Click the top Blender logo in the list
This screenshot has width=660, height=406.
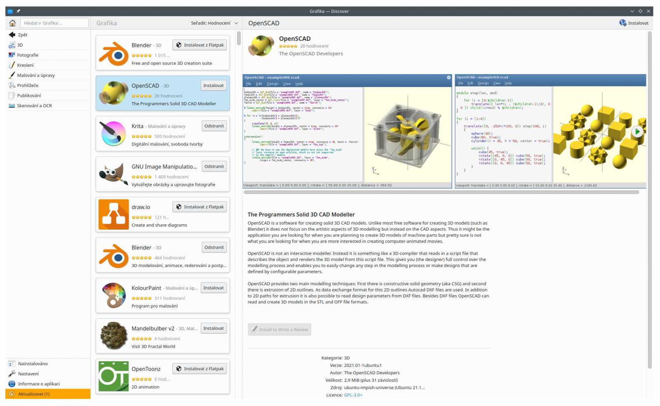pos(113,54)
